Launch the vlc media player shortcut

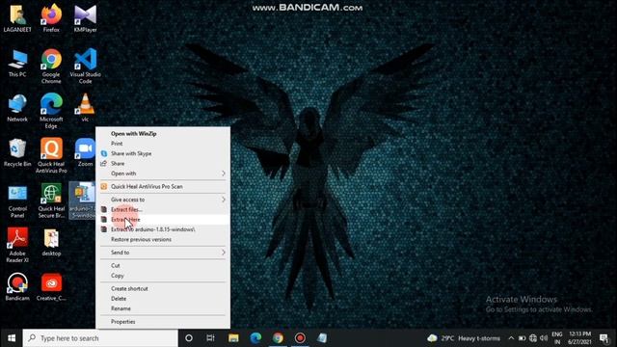click(85, 108)
